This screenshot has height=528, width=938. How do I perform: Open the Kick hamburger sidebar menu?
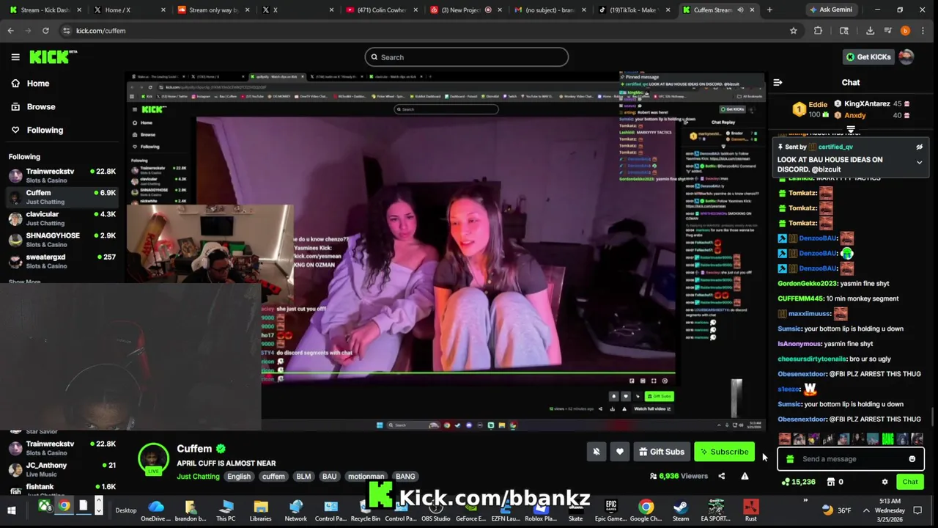[15, 57]
